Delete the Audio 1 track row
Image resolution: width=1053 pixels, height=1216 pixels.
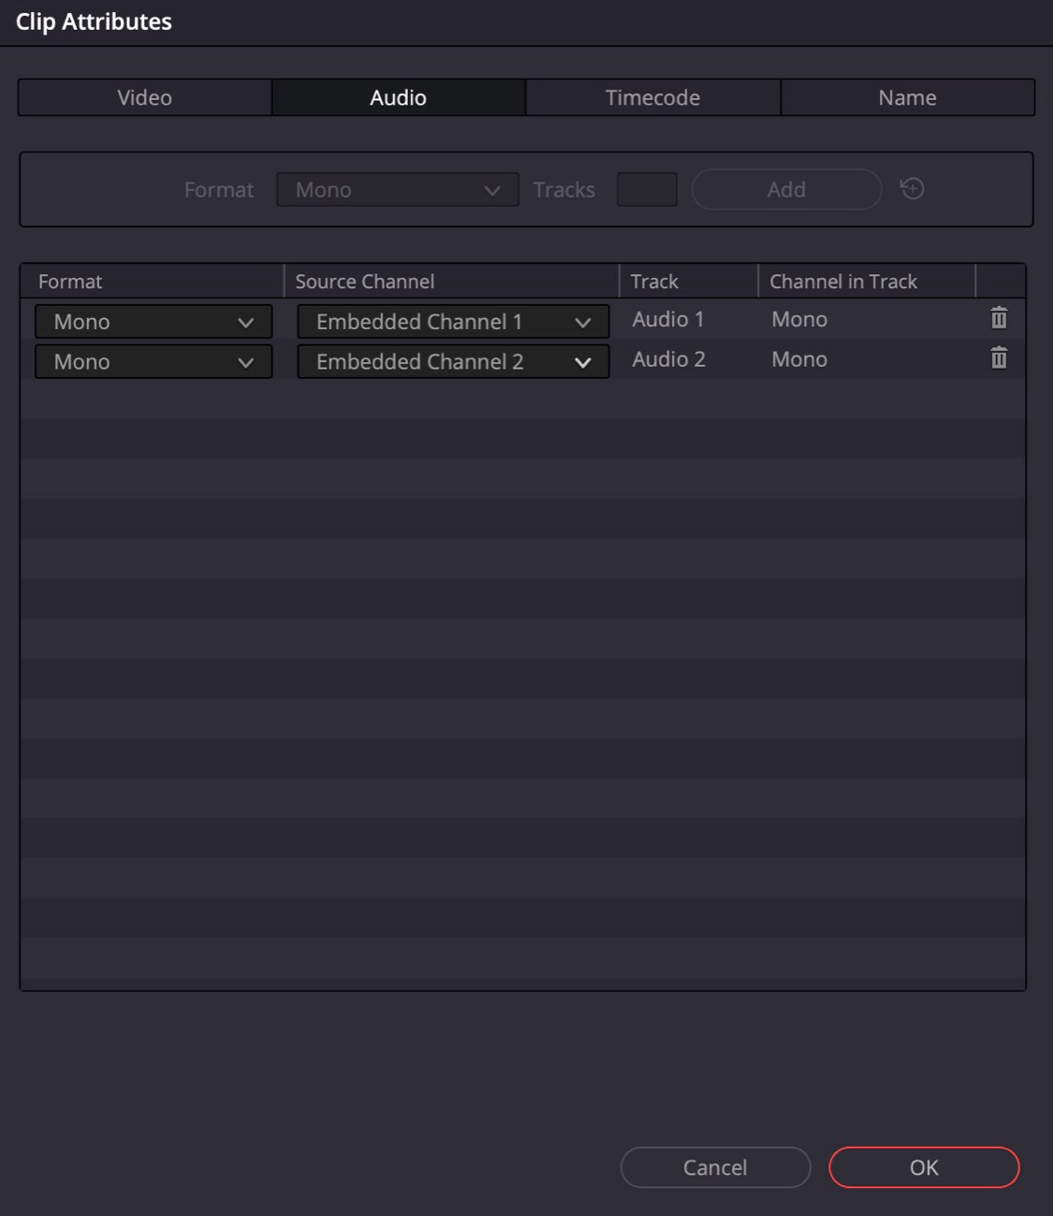(x=999, y=319)
